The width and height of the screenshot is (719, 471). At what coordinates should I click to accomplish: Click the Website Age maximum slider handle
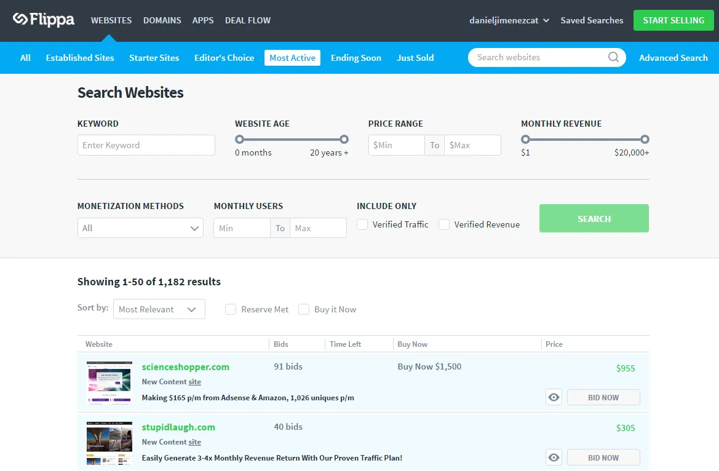click(344, 139)
